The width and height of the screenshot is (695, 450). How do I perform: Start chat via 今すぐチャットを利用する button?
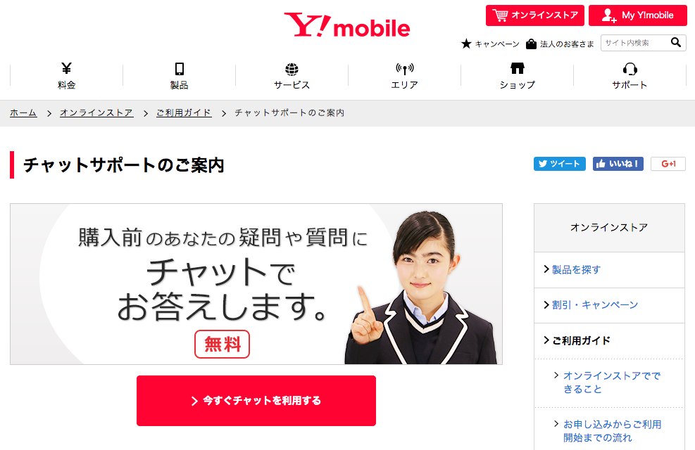coord(256,401)
